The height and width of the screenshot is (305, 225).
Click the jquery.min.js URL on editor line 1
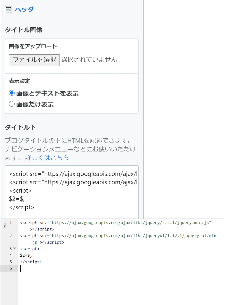tap(130, 222)
